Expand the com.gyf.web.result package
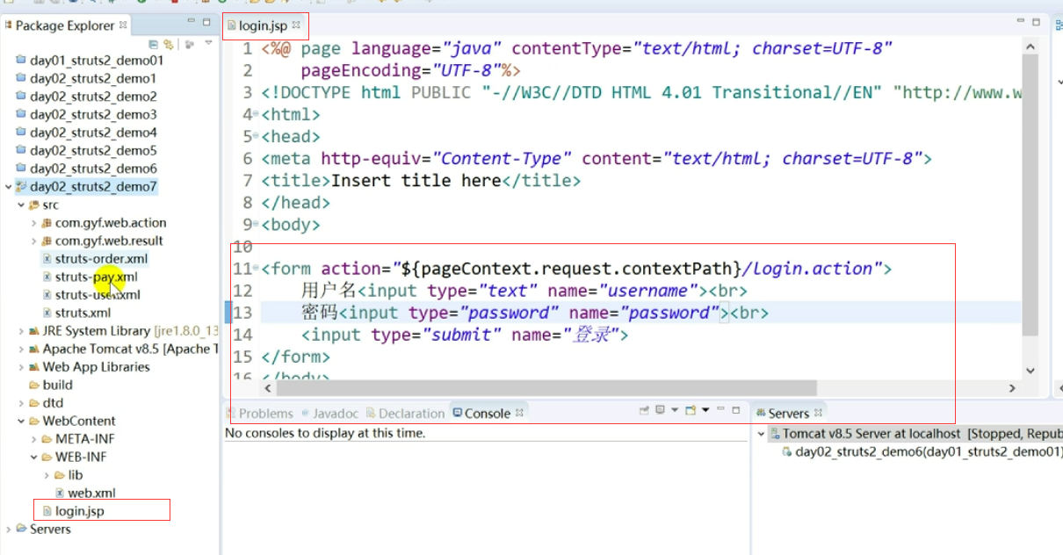Image resolution: width=1063 pixels, height=555 pixels. [x=34, y=241]
